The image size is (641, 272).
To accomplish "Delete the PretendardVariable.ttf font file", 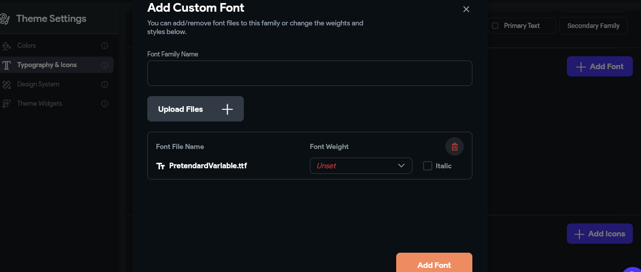I will tap(455, 147).
